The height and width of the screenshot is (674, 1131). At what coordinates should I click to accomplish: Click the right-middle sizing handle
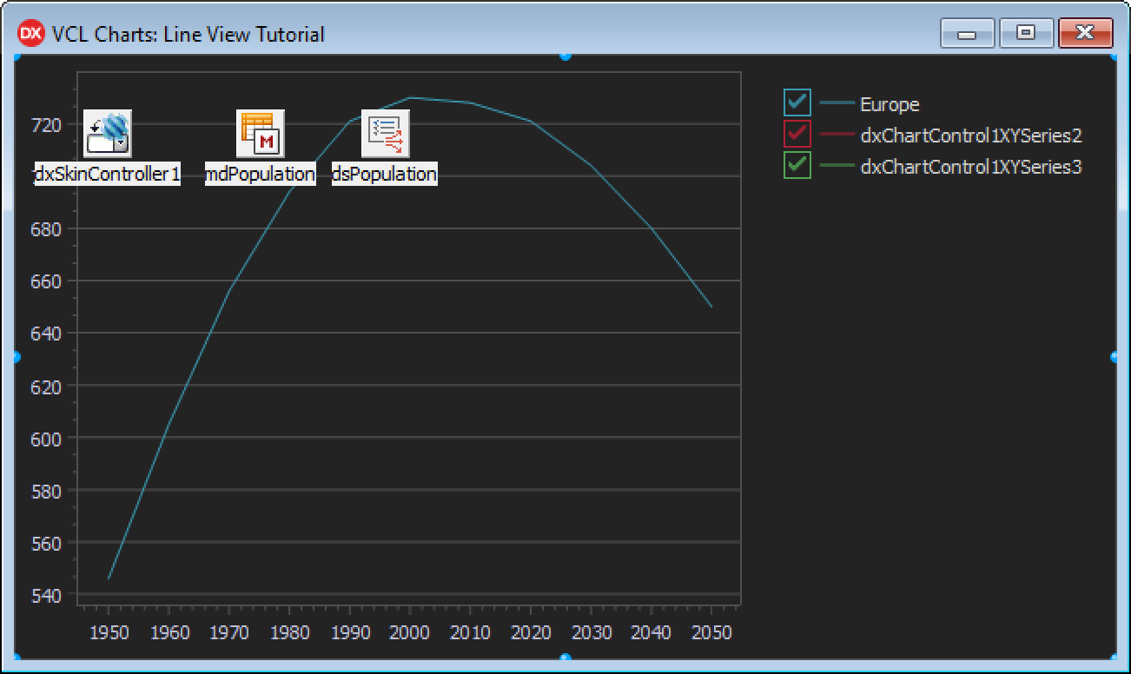(x=1114, y=357)
